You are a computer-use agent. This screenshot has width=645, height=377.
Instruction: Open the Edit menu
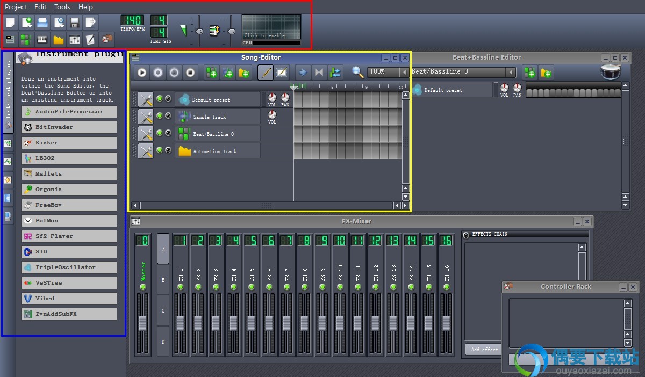click(40, 7)
